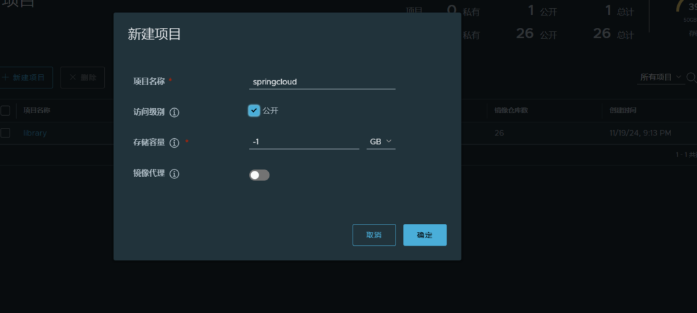Click the info icon beside 存储容量
The height and width of the screenshot is (313, 697).
point(174,143)
